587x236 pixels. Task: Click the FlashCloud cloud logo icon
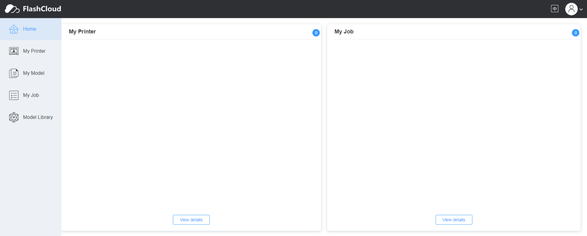coord(12,9)
